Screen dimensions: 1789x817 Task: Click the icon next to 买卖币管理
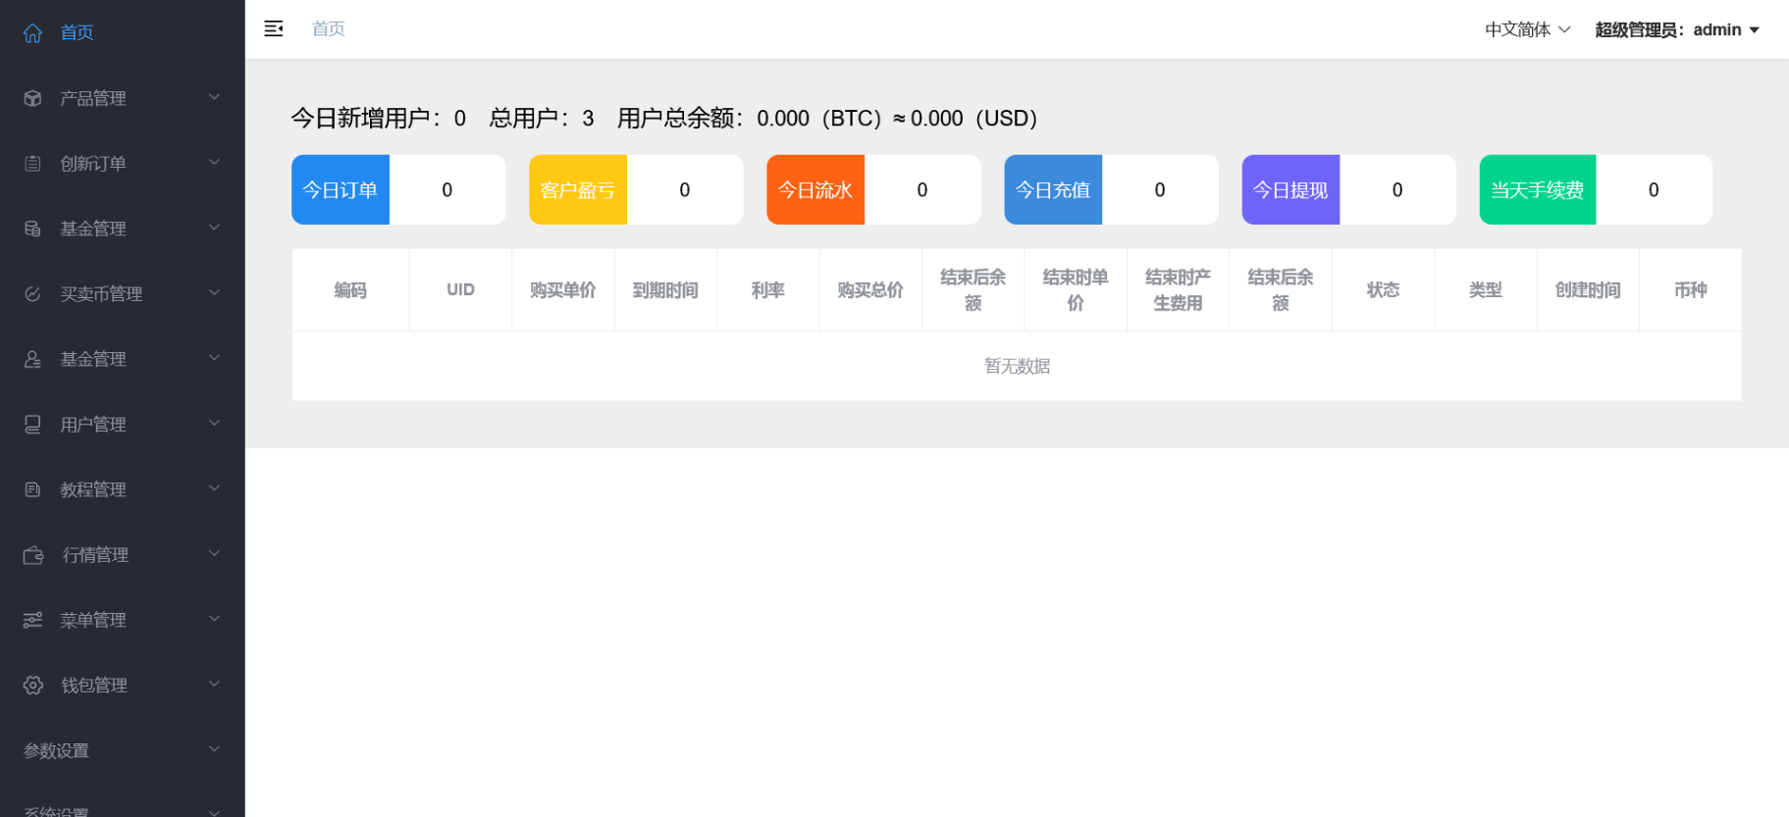(x=32, y=294)
